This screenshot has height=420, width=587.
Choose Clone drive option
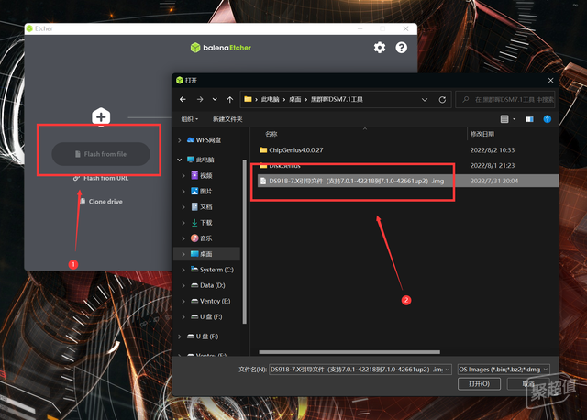[101, 202]
